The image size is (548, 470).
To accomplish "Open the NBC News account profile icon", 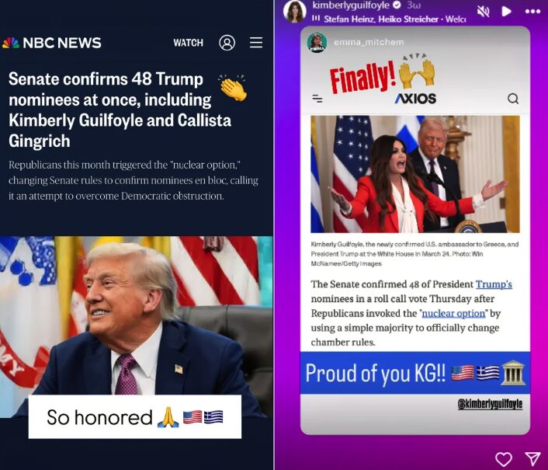I will point(227,43).
